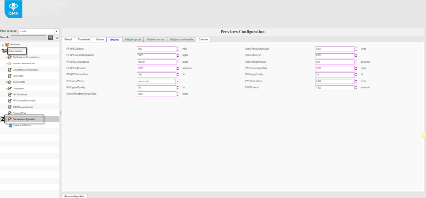Switch to the Custom tab
The width and height of the screenshot is (426, 198).
click(x=203, y=40)
